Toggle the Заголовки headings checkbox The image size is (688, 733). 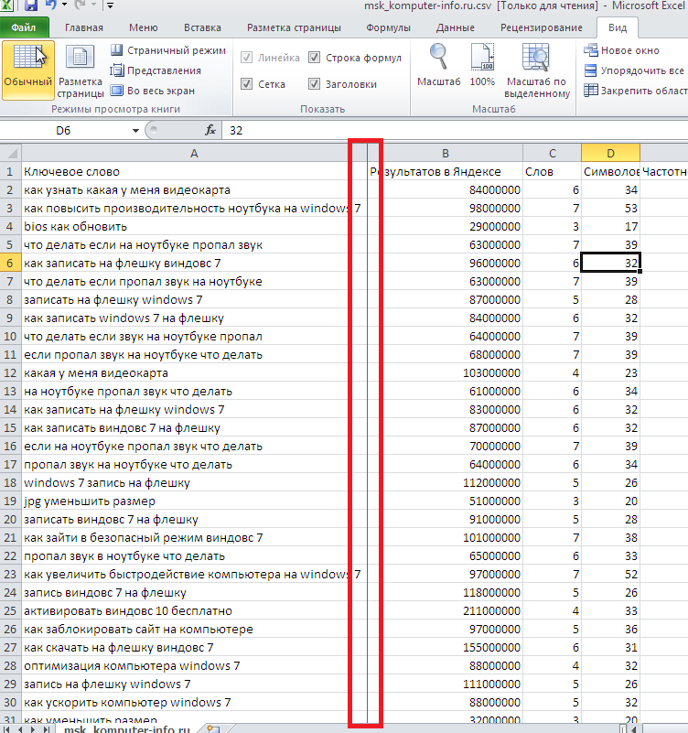pos(314,84)
